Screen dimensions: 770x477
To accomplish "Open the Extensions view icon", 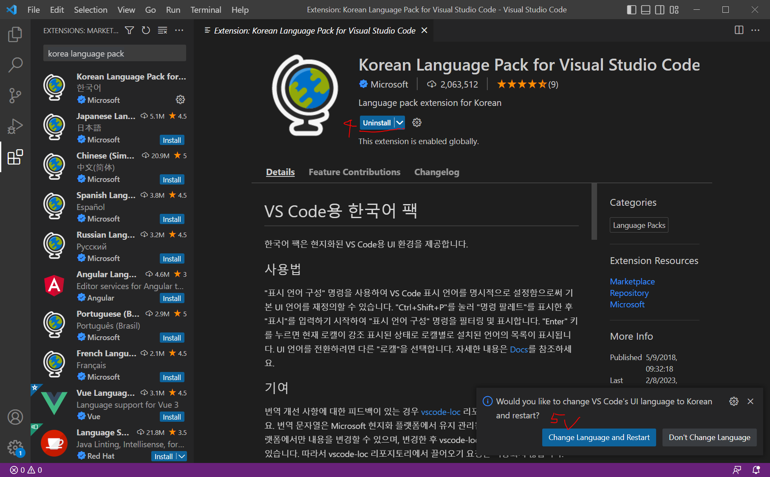I will (x=15, y=157).
